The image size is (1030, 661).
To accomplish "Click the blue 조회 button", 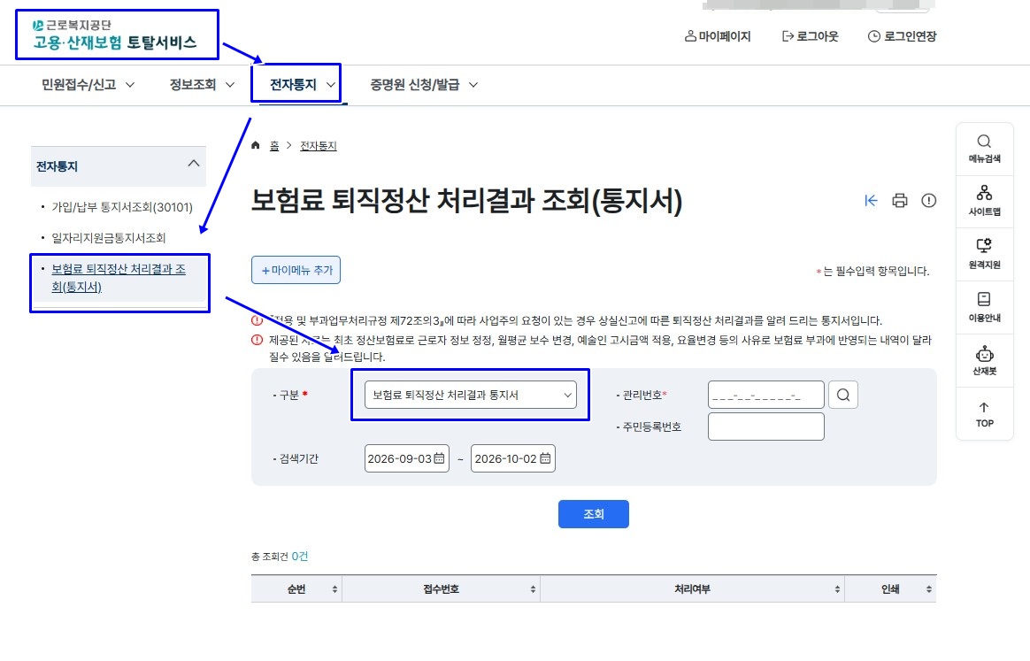I will click(594, 514).
